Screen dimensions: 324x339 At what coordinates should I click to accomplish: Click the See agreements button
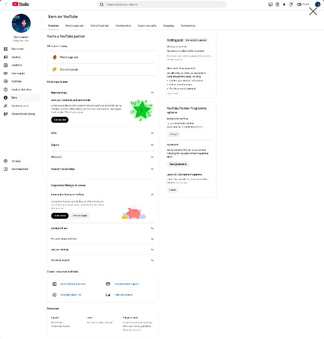tap(178, 164)
